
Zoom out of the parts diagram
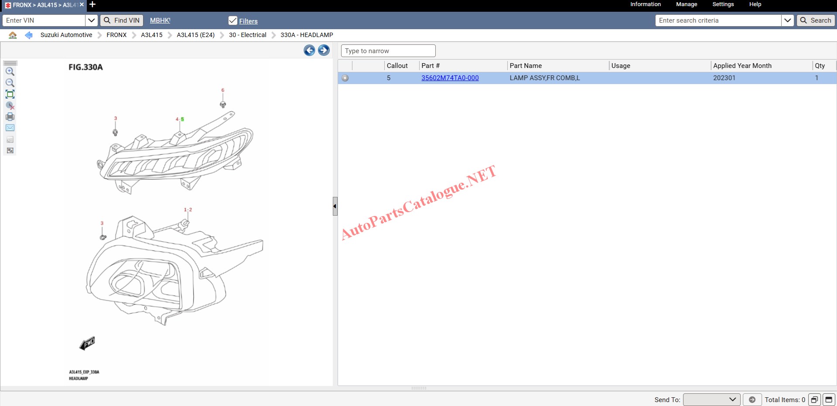click(10, 83)
